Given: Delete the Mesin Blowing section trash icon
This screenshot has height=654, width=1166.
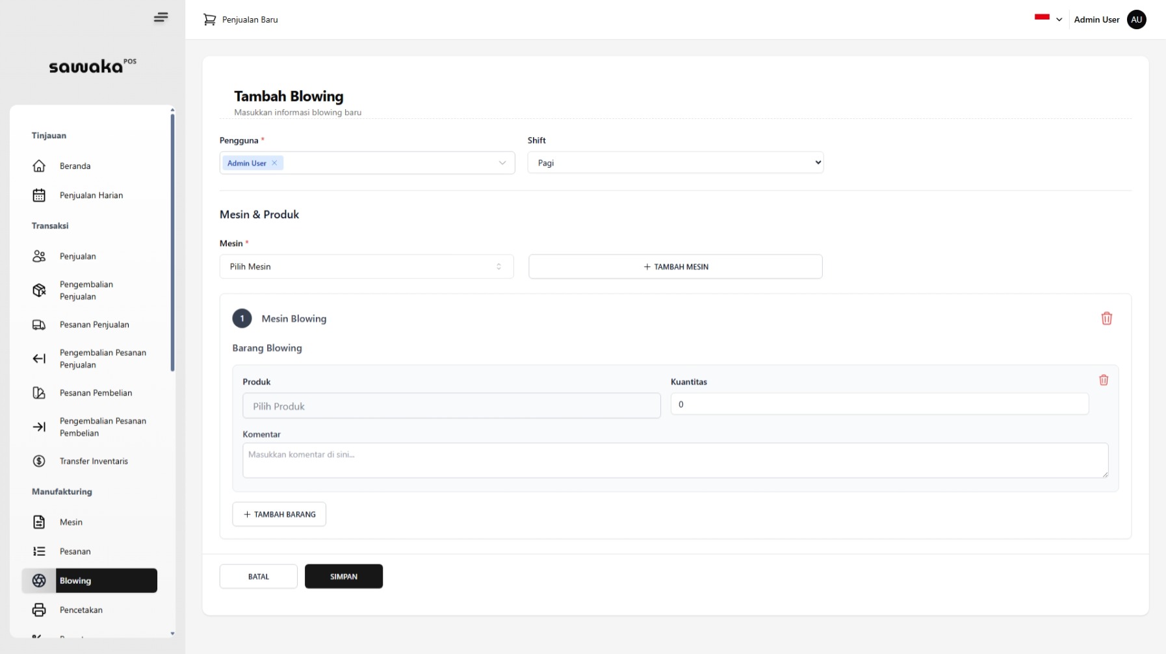Looking at the screenshot, I should [1106, 318].
